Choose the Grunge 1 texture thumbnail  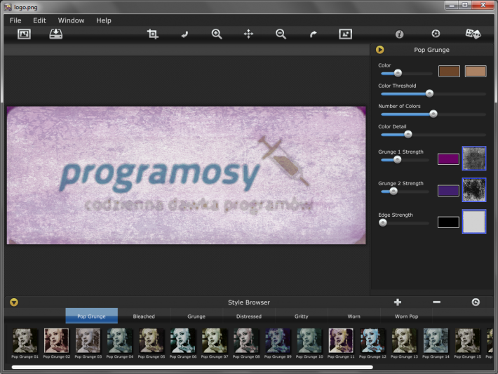tap(474, 159)
